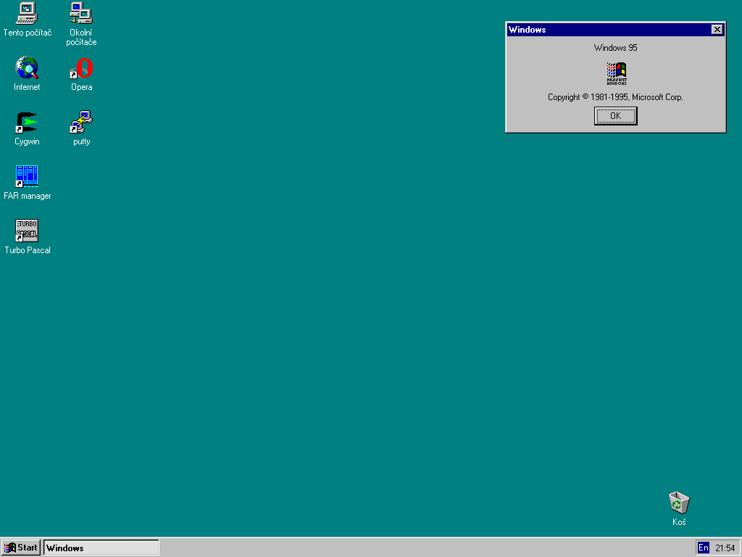
Task: Click the Microsoft copyright text in the dialog
Action: 615,97
